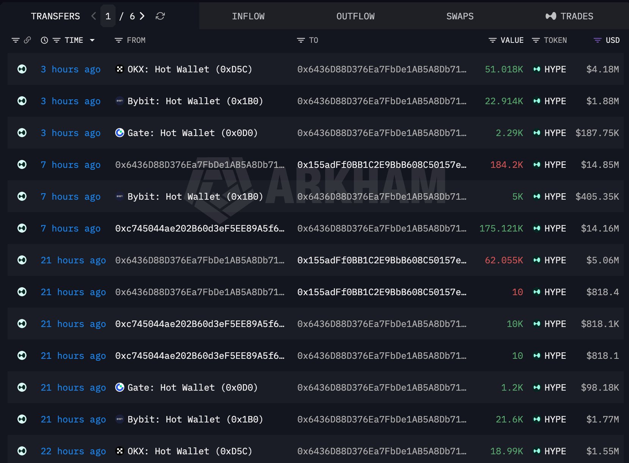Go to the previous transfers page
629x463 pixels.
[94, 16]
